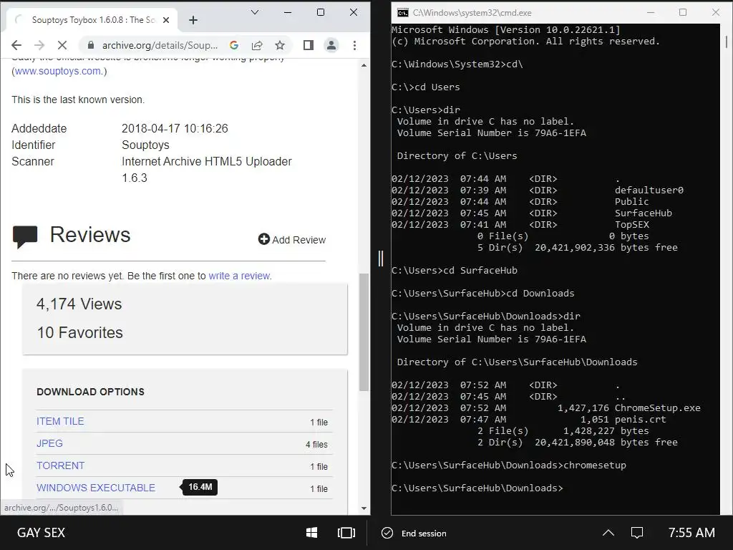733x550 pixels.
Task: Download WINDOWS EXECUTABLE file
Action: pyautogui.click(x=96, y=488)
